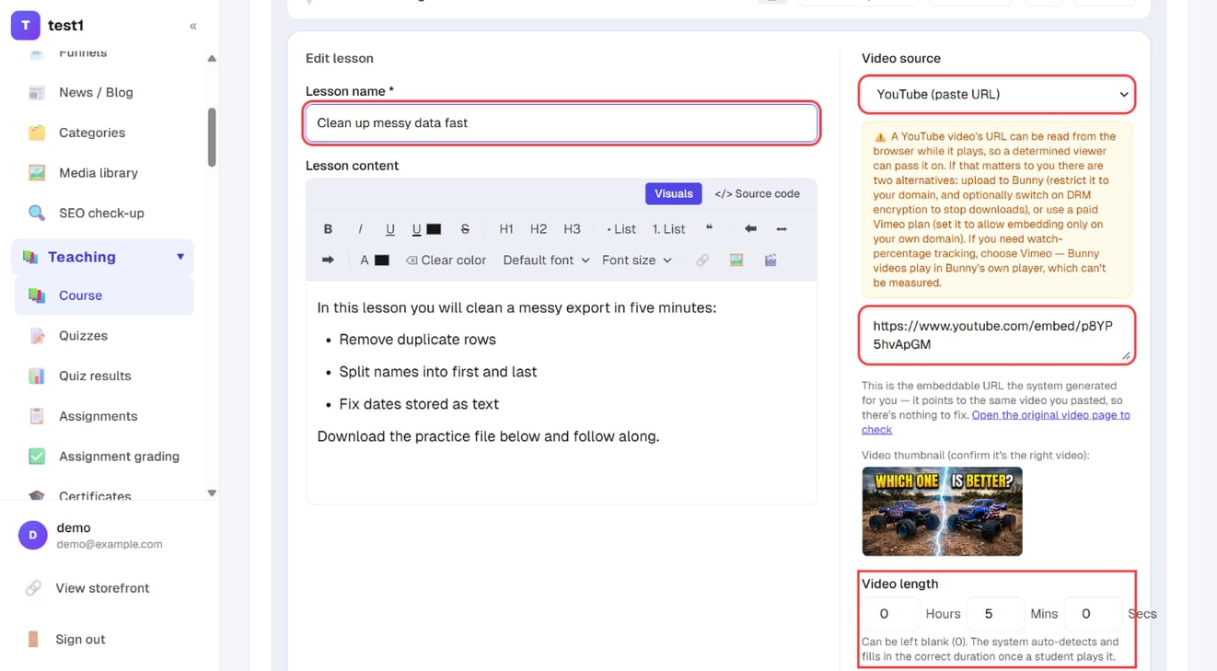Click the Categories folder icon

(x=37, y=133)
